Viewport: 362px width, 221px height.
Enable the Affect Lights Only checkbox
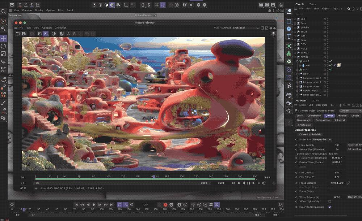[329, 201]
